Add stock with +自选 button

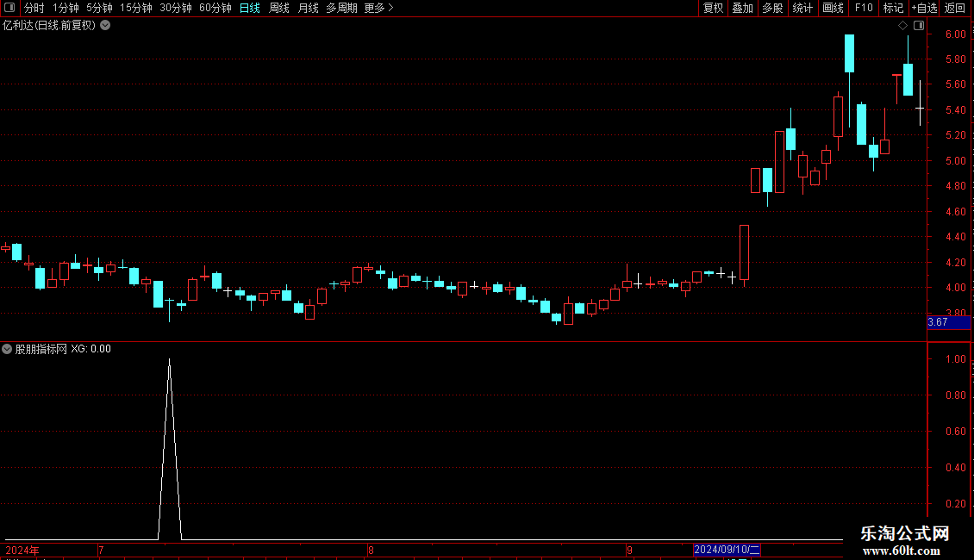tap(924, 8)
